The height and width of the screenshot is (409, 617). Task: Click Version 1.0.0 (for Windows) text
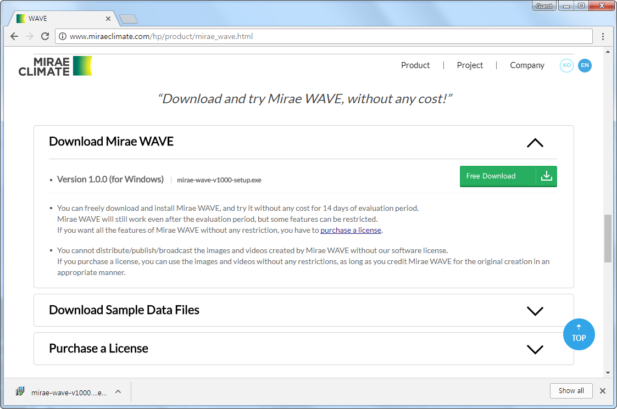pyautogui.click(x=110, y=180)
